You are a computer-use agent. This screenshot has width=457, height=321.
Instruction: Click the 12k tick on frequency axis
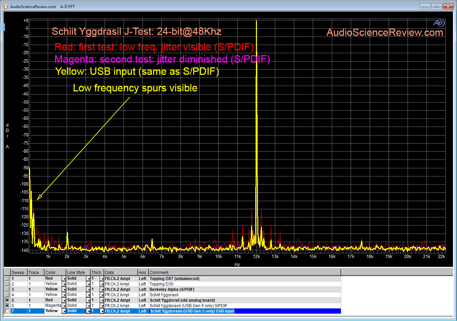coord(257,257)
